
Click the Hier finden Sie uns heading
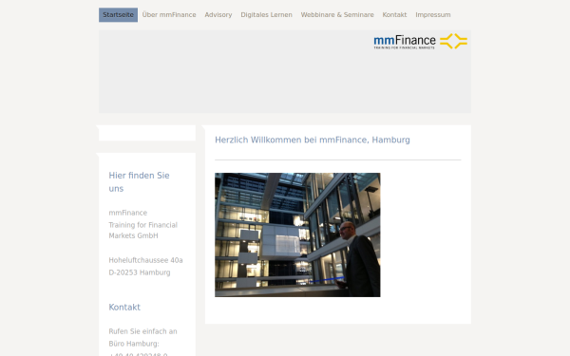coord(140,182)
